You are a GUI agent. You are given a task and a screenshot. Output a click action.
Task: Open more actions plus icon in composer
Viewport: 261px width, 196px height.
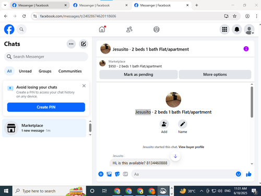pos(101,174)
